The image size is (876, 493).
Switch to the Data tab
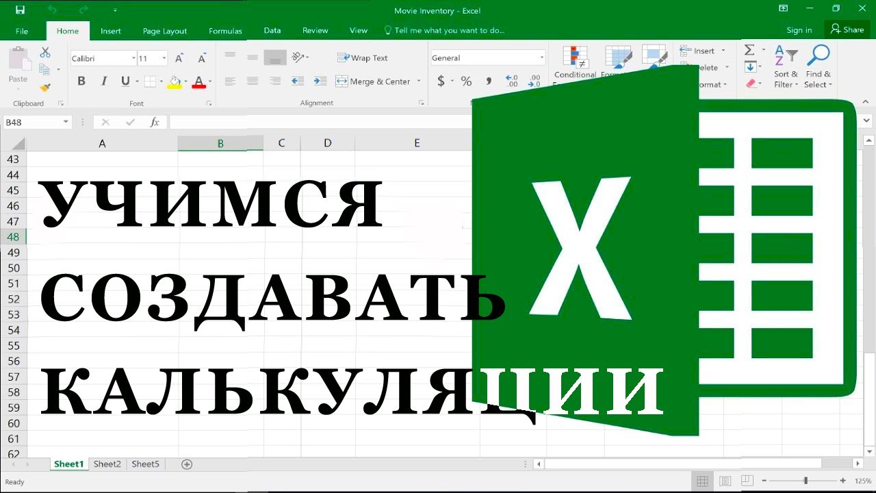tap(272, 31)
